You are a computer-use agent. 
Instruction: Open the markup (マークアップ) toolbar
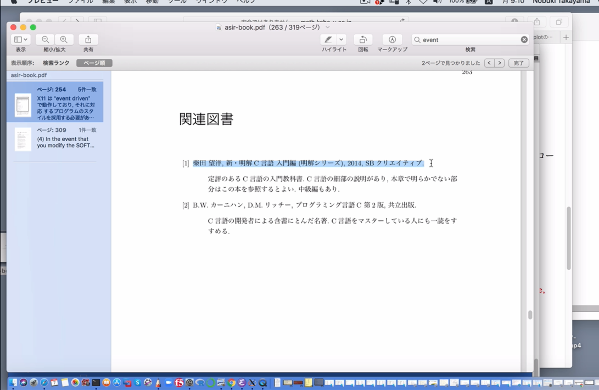click(x=392, y=40)
